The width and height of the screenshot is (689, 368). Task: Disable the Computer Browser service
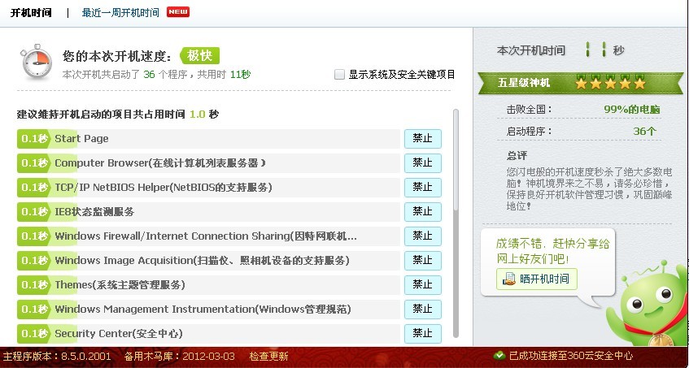point(423,163)
